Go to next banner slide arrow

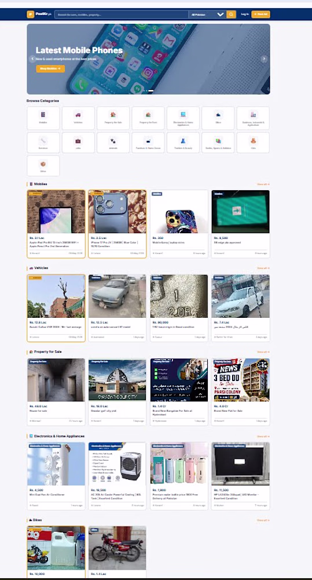[264, 59]
